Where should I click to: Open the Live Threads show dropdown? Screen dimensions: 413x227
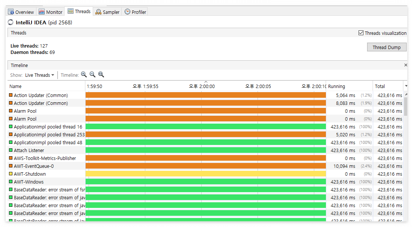click(39, 75)
